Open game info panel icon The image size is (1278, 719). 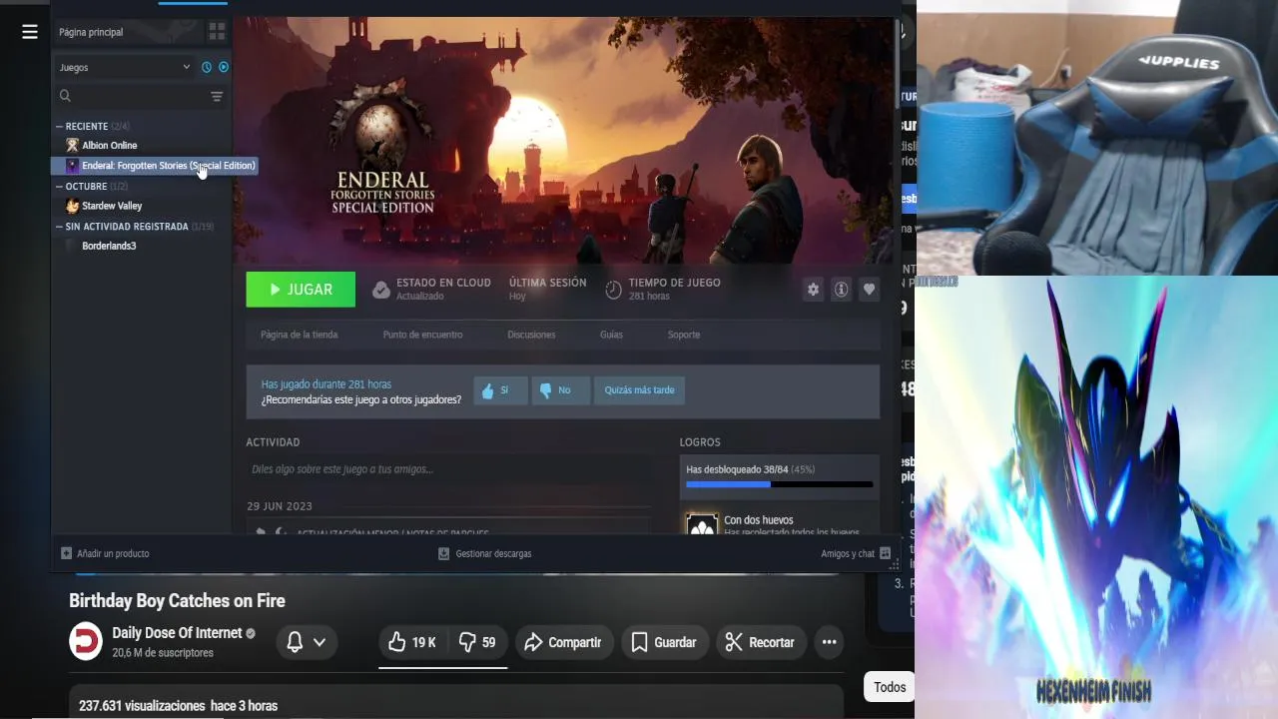click(x=842, y=290)
